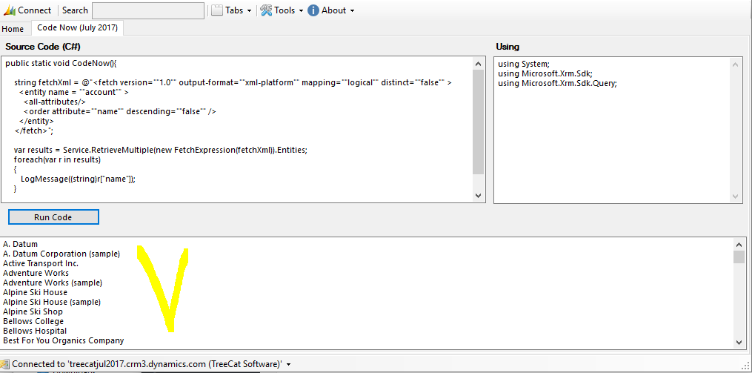Click the results list scrollbar up arrow
The height and width of the screenshot is (373, 752).
(x=739, y=244)
